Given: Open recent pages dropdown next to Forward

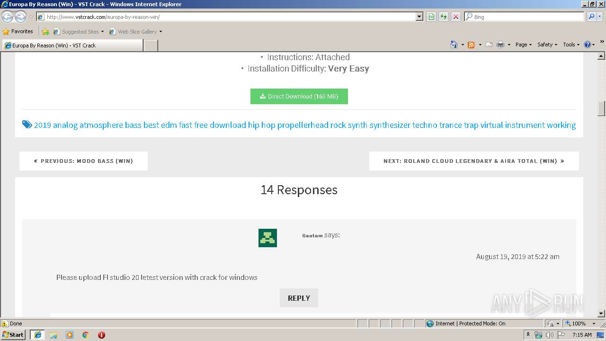Looking at the screenshot, I should point(31,17).
